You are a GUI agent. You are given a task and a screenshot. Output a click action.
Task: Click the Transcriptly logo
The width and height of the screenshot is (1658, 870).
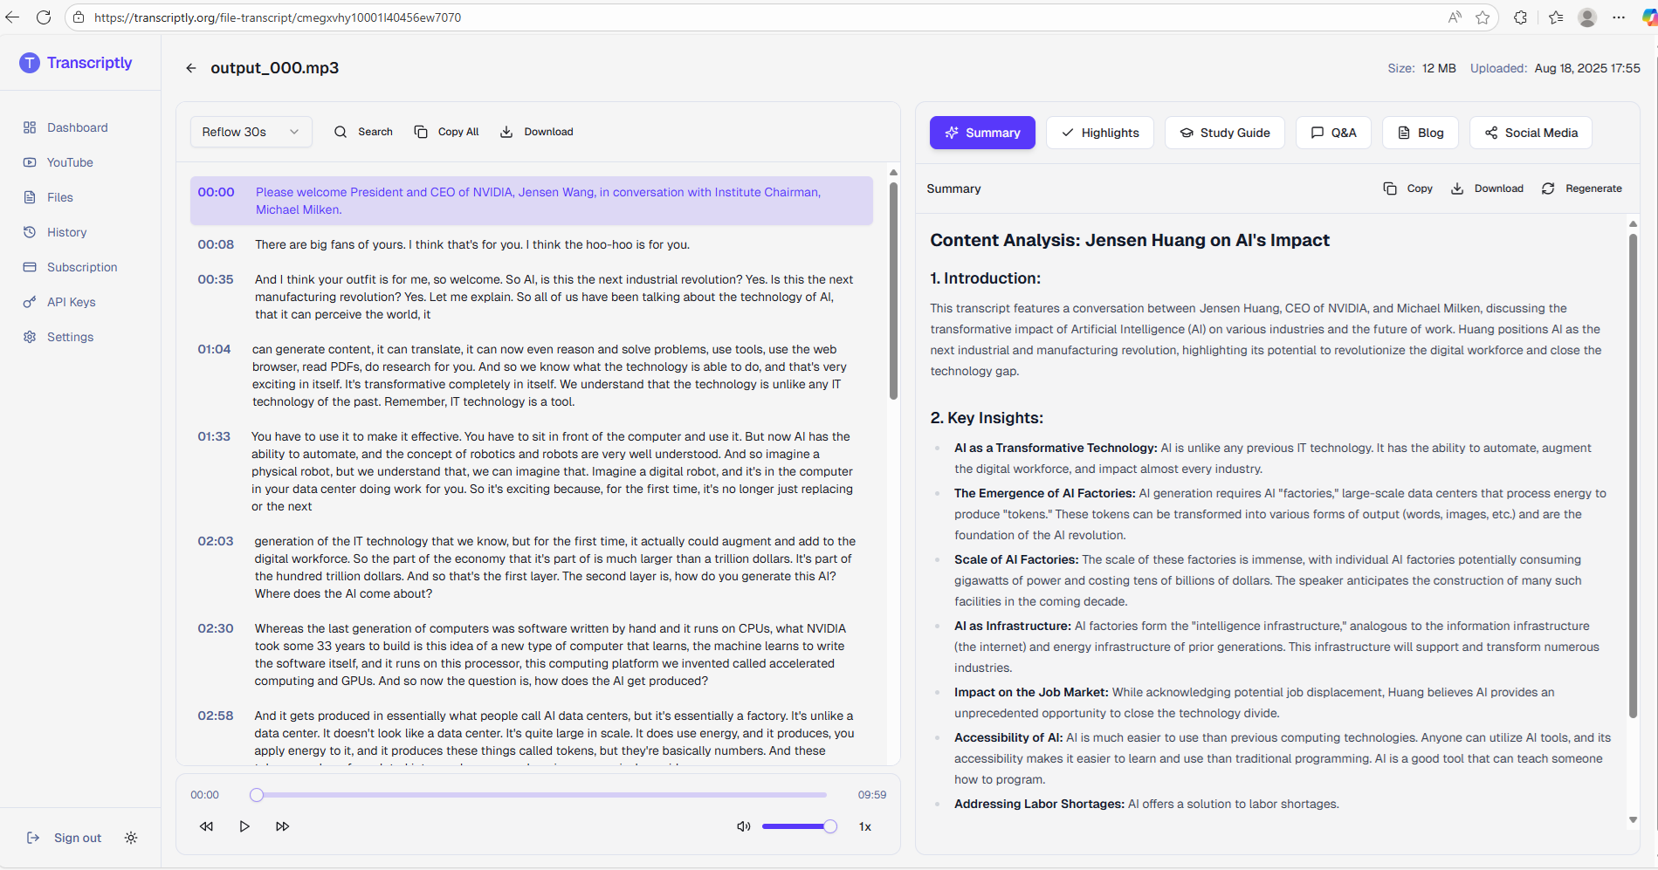tap(76, 63)
